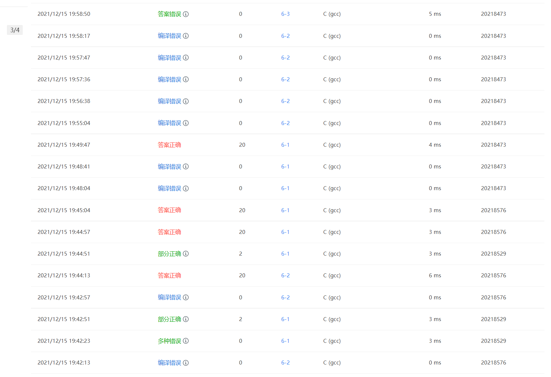Select the 6 ms runtime value
The width and height of the screenshot is (551, 377).
pos(435,275)
